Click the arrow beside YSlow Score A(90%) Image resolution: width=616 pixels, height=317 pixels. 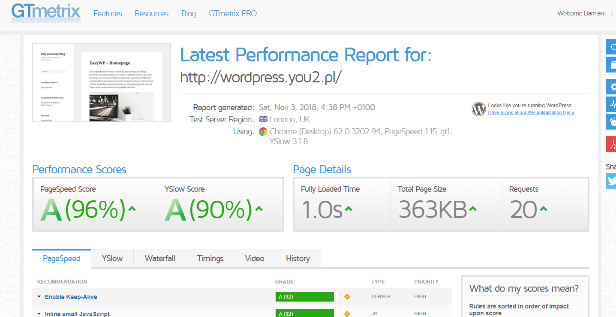pos(258,209)
